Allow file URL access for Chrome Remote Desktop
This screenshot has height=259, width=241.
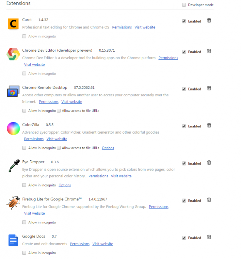pos(59,111)
